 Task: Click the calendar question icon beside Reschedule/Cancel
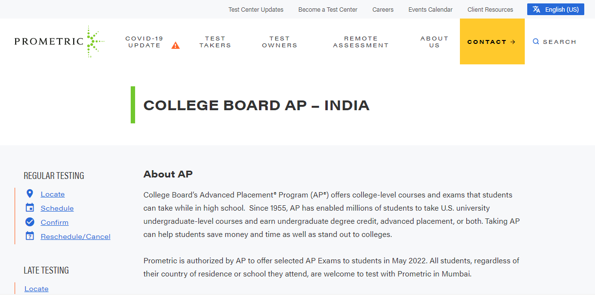(x=30, y=236)
